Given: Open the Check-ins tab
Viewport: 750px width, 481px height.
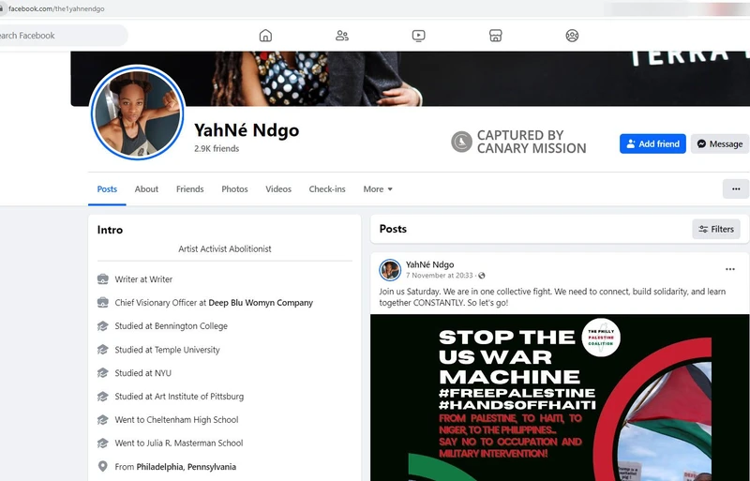Looking at the screenshot, I should point(327,189).
